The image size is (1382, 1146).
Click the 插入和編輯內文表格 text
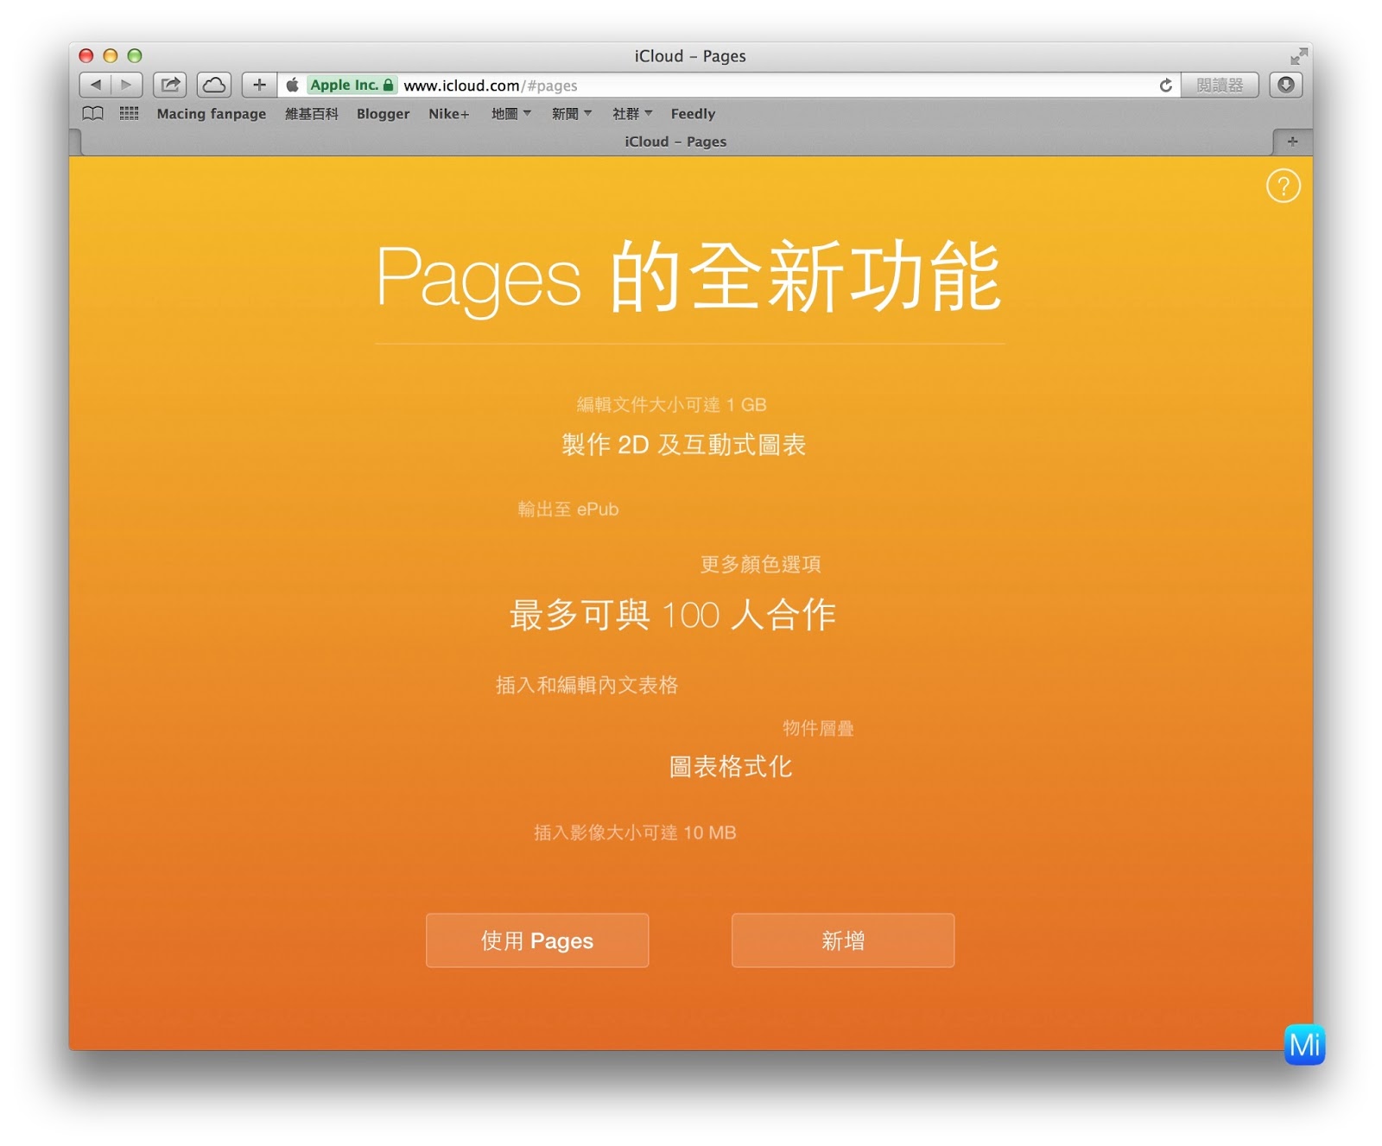(x=586, y=686)
